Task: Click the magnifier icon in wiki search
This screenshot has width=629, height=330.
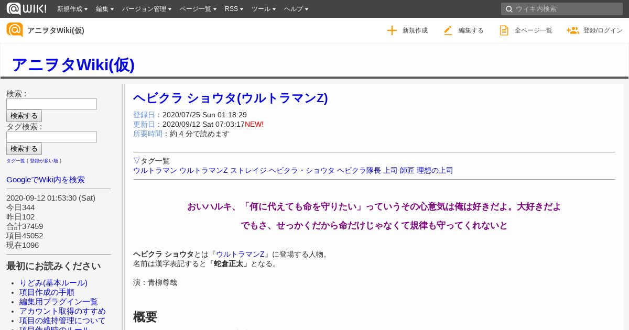Action: tap(508, 9)
